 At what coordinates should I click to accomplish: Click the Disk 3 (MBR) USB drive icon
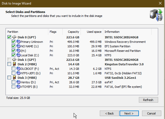[x=15, y=78]
